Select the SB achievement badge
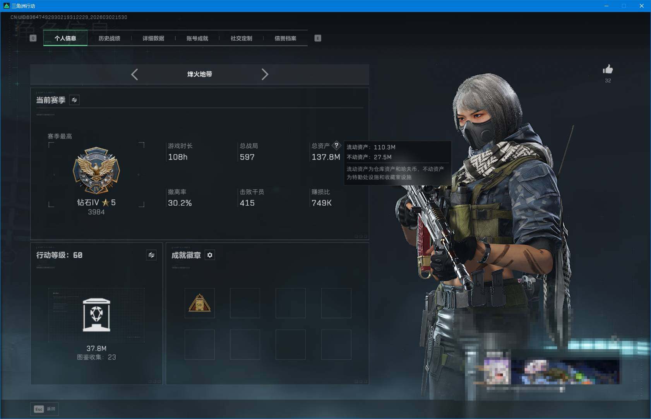651x419 pixels. coord(199,303)
